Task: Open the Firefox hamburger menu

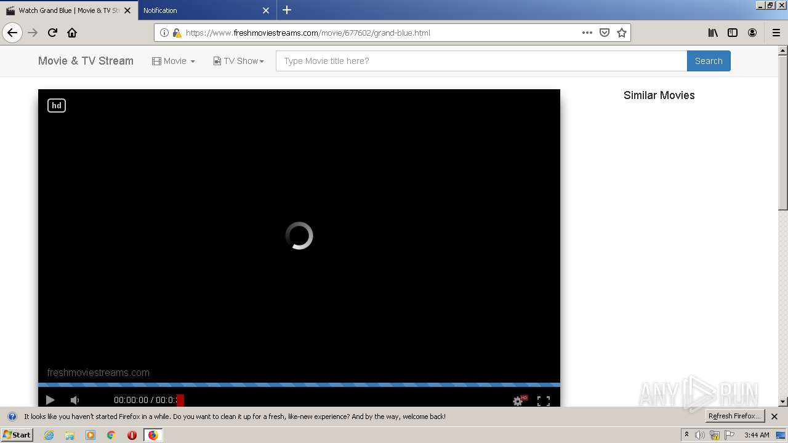Action: (776, 33)
